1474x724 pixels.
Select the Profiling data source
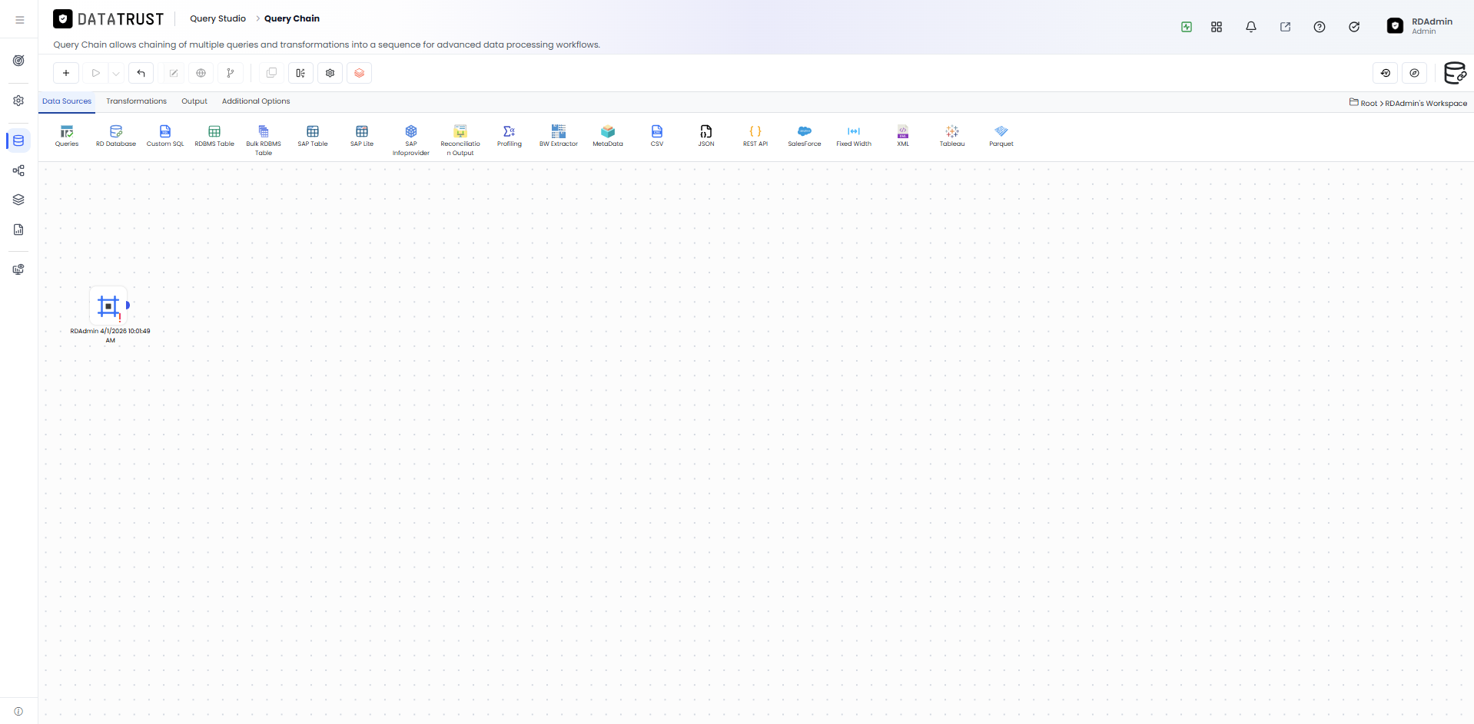tap(510, 136)
